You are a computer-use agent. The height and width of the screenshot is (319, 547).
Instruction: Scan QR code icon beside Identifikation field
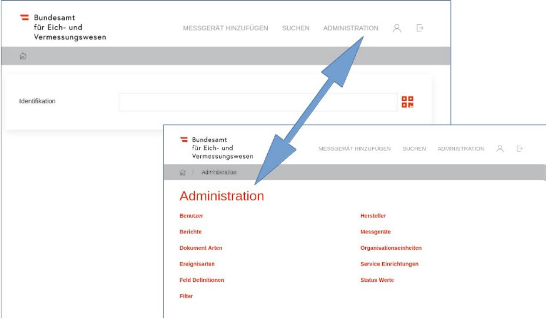tap(407, 102)
